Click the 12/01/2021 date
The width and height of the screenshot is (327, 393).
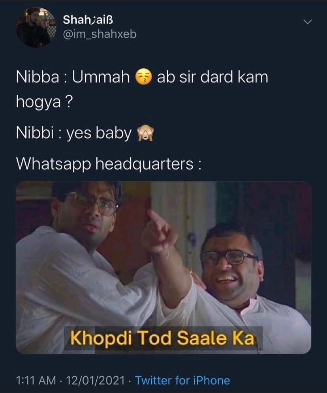click(x=96, y=380)
